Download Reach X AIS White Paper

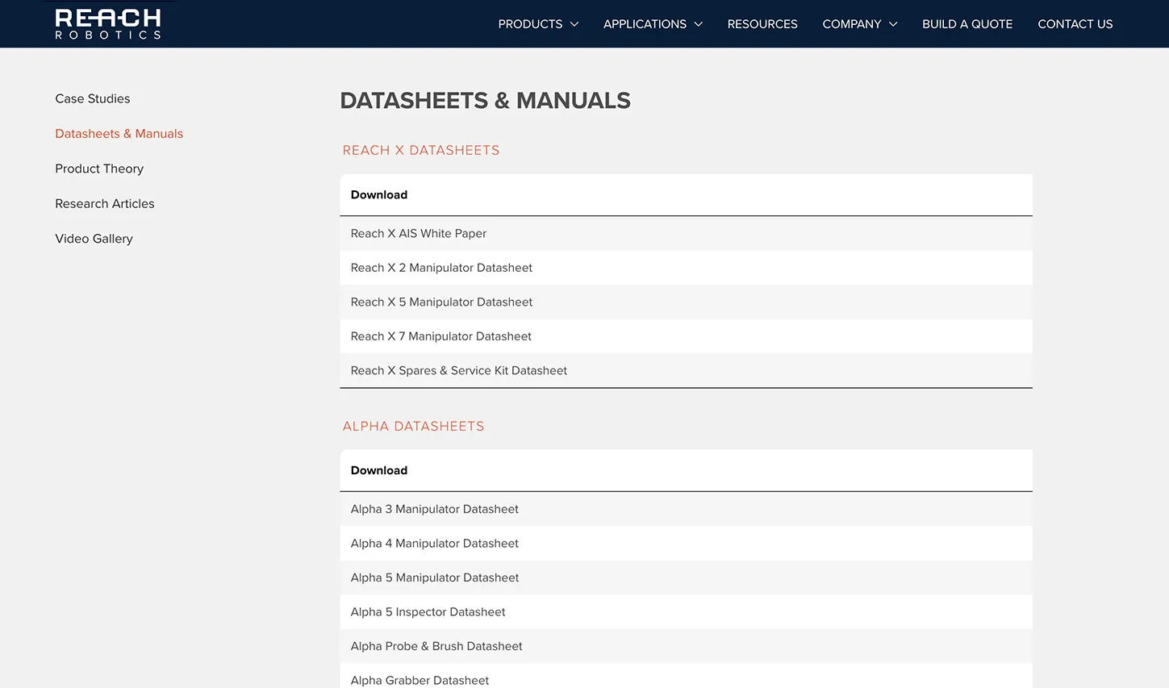click(x=419, y=233)
